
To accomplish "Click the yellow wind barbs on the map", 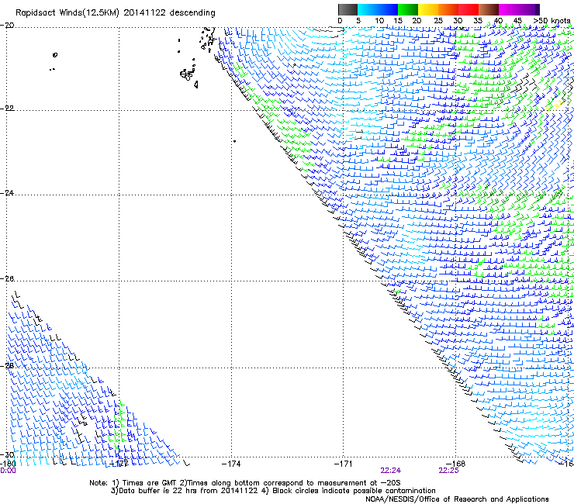I will click(554, 106).
